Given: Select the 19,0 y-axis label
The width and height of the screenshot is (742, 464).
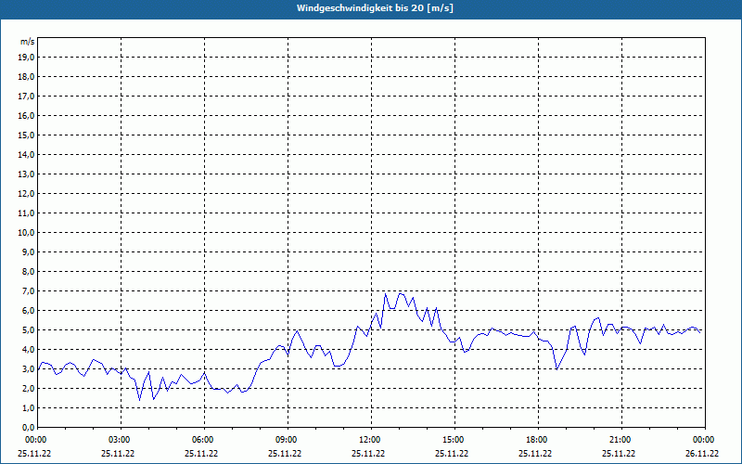Looking at the screenshot, I should pyautogui.click(x=27, y=58).
